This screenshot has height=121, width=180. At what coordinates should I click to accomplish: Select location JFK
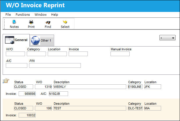(153, 87)
